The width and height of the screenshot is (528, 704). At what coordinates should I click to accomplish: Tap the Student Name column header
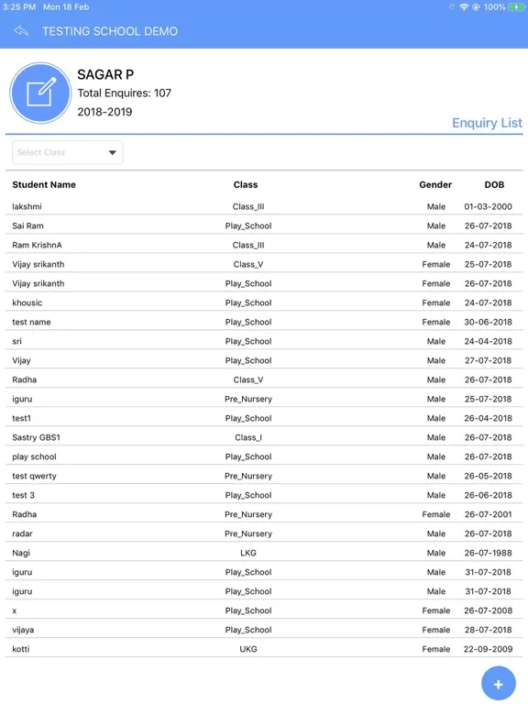tap(44, 184)
